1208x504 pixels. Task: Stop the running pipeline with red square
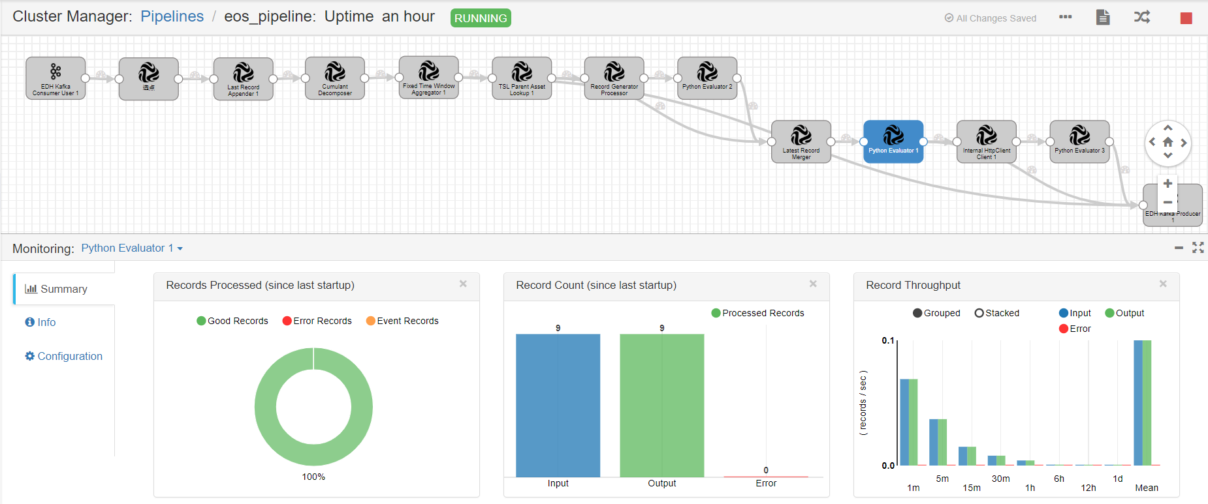click(1186, 18)
